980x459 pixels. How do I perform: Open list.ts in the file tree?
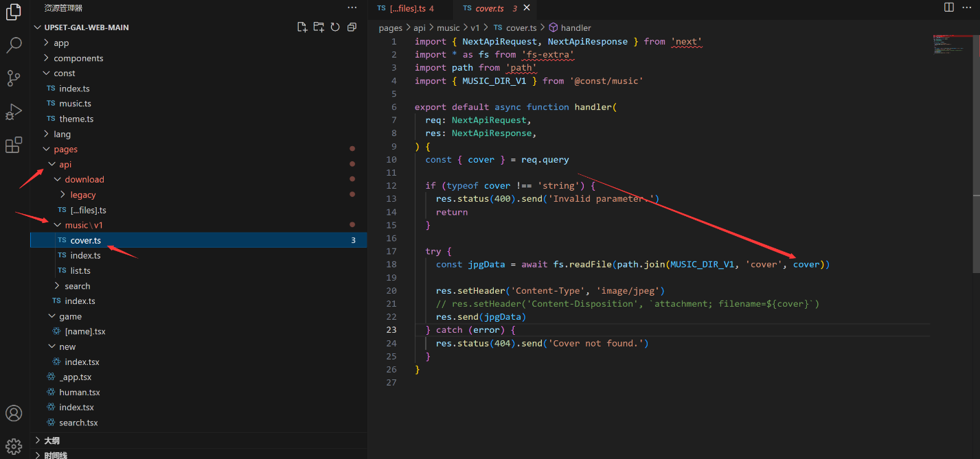point(80,270)
